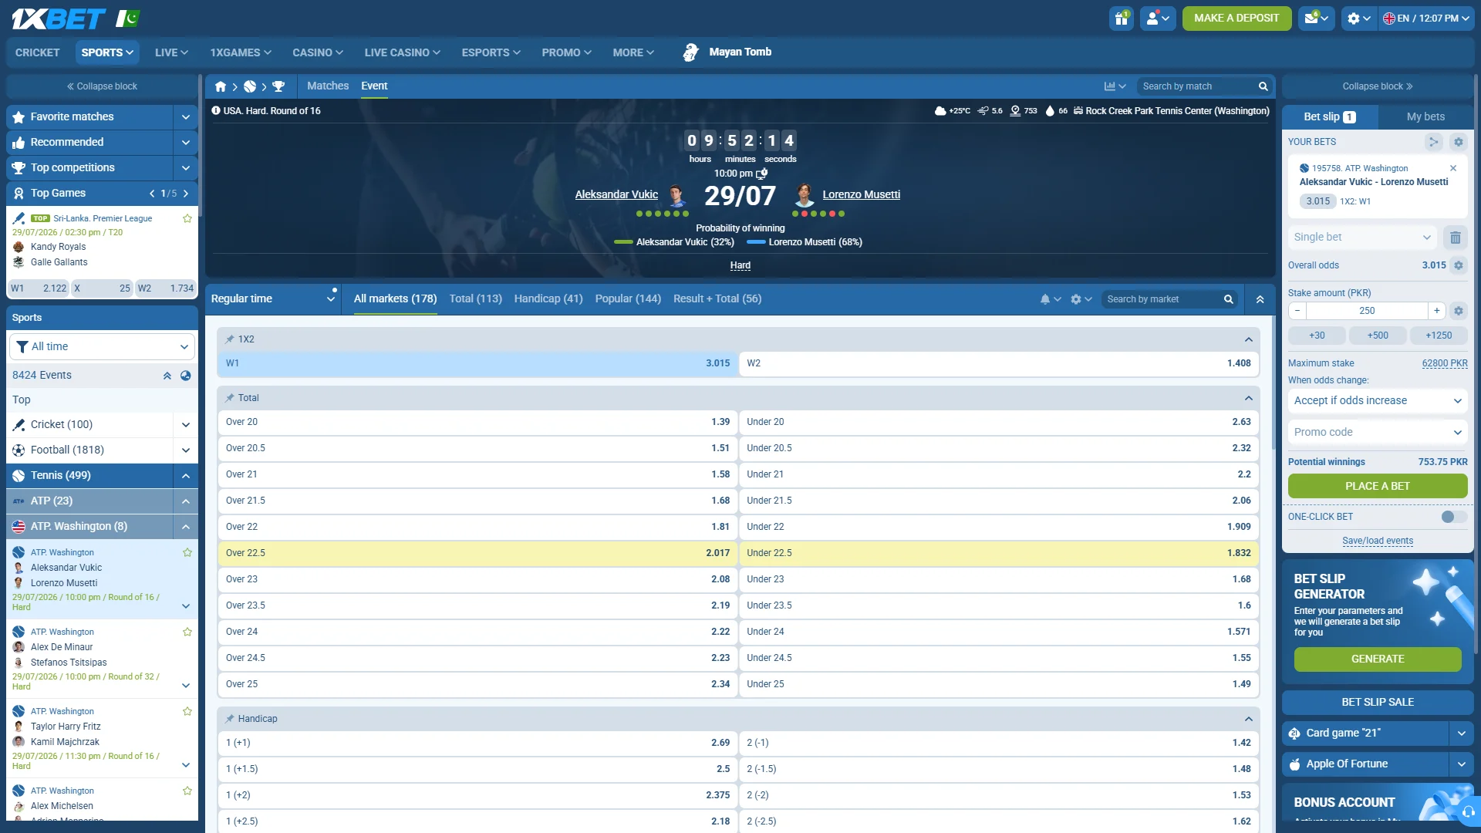Expand the Cricket (100) sport list
Viewport: 1481px width, 833px height.
pyautogui.click(x=185, y=425)
